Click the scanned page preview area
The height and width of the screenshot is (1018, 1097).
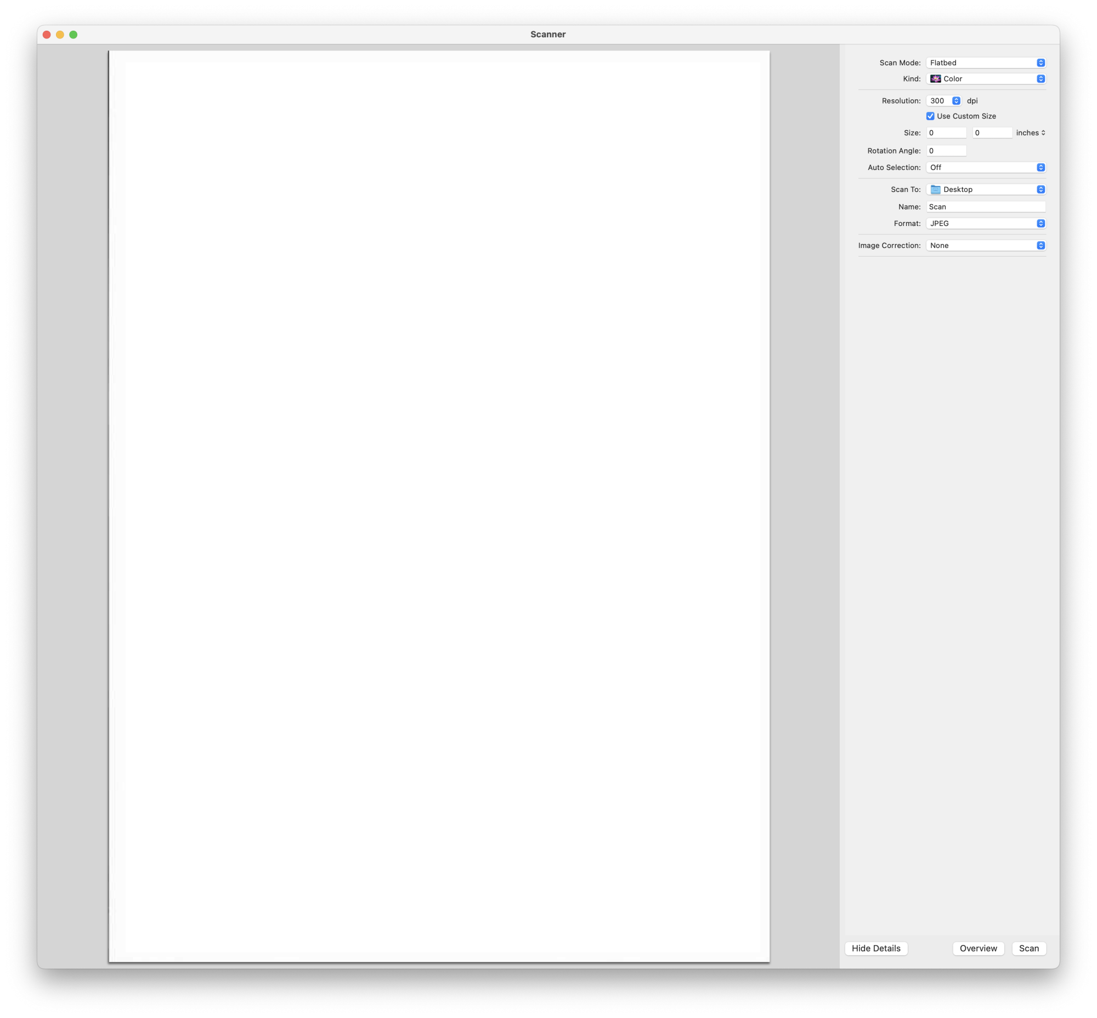point(439,506)
